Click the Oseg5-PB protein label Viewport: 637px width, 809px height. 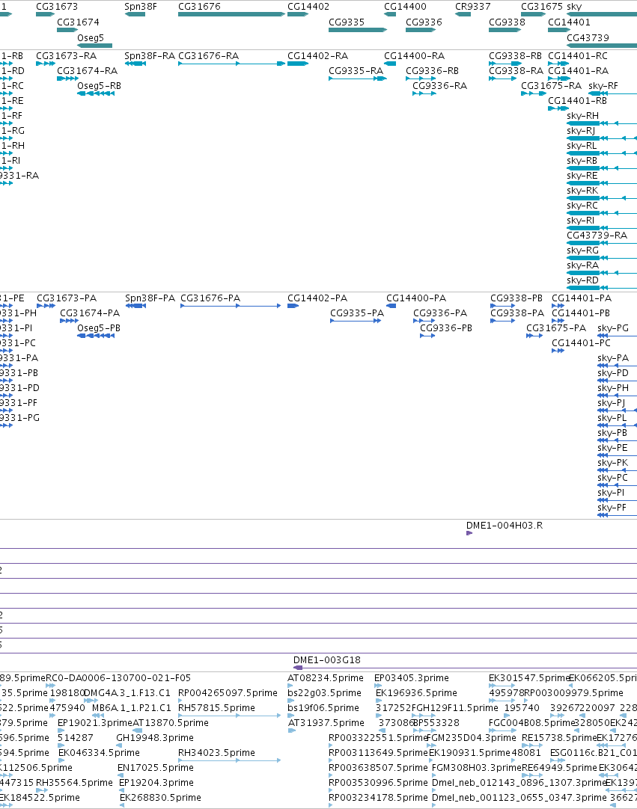coord(99,328)
